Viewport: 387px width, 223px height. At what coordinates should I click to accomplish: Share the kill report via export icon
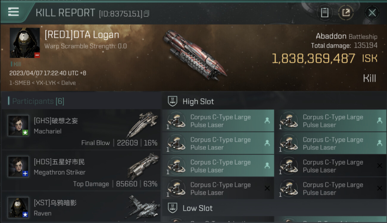point(346,12)
